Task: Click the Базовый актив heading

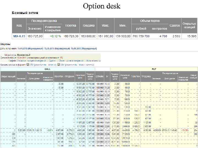Action: 25,13
